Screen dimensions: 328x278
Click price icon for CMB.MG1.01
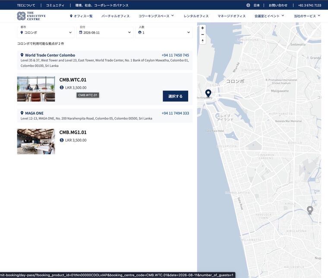pyautogui.click(x=61, y=140)
